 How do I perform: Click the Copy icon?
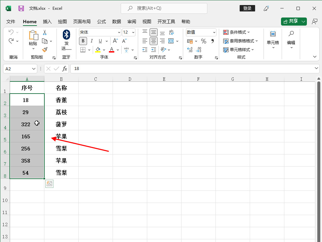[x=45, y=41]
